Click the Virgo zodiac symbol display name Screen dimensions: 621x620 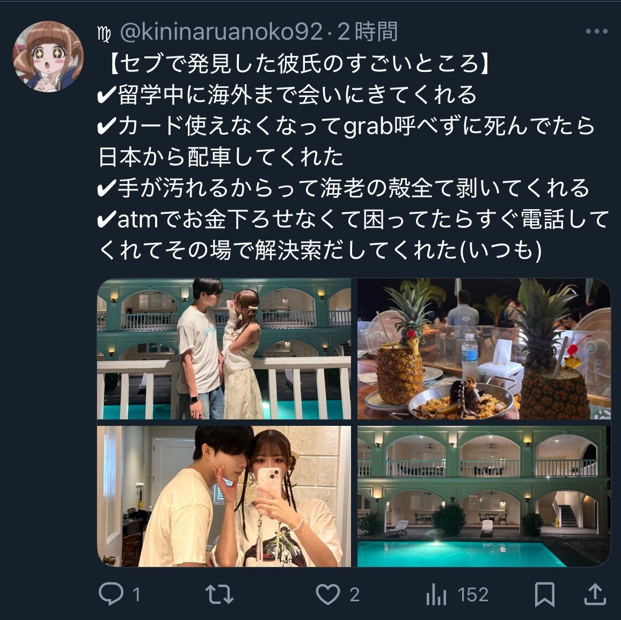pyautogui.click(x=104, y=33)
